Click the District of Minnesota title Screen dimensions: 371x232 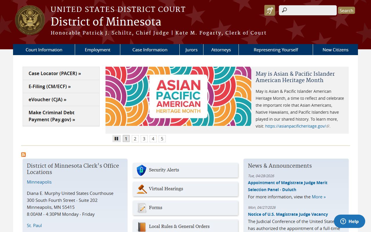click(x=106, y=22)
